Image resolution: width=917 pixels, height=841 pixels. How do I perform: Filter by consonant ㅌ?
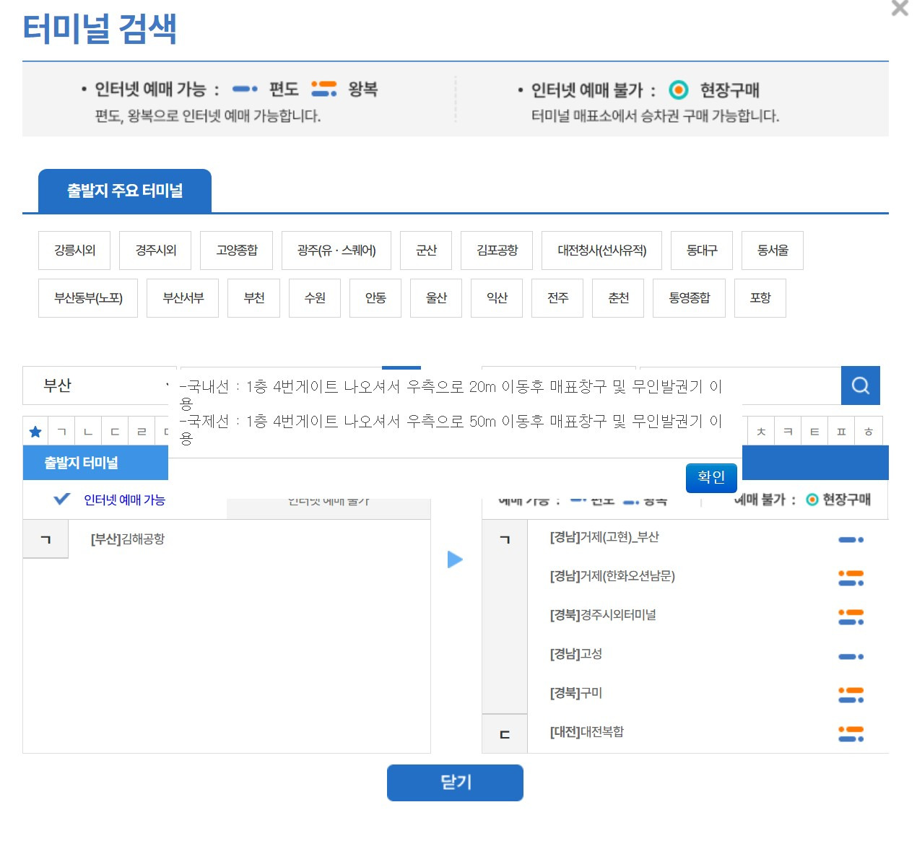pos(814,432)
